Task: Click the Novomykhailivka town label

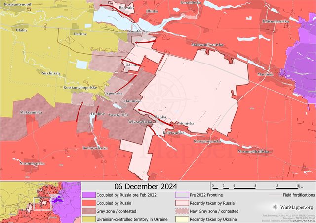Action: click(x=254, y=152)
